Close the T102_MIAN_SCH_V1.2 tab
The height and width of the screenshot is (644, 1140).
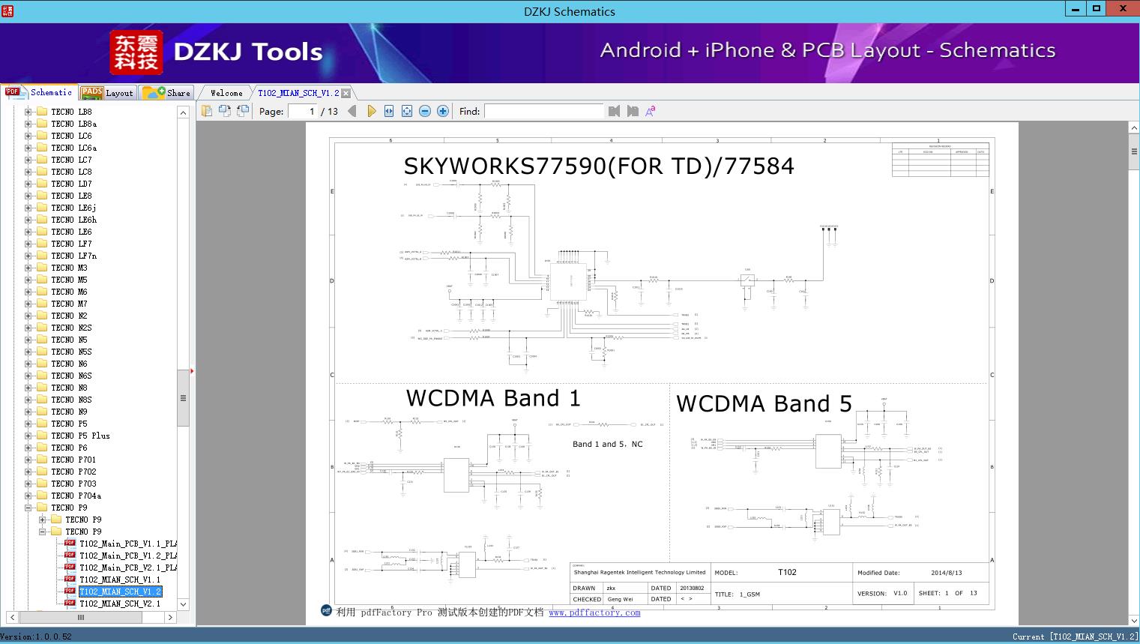346,94
